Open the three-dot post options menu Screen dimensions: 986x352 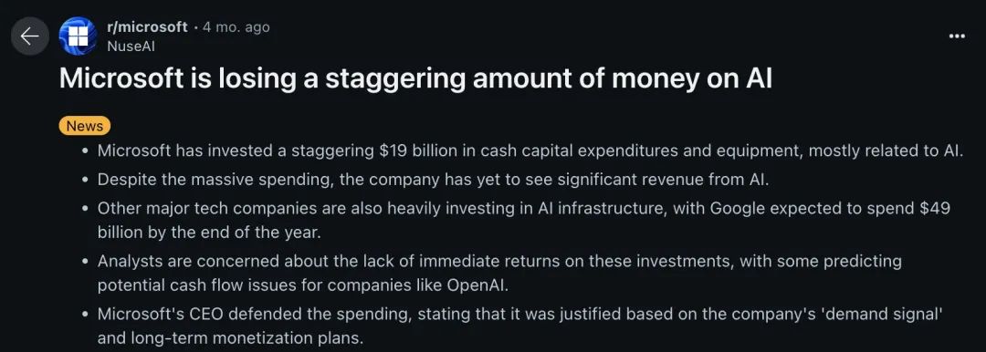[x=957, y=36]
